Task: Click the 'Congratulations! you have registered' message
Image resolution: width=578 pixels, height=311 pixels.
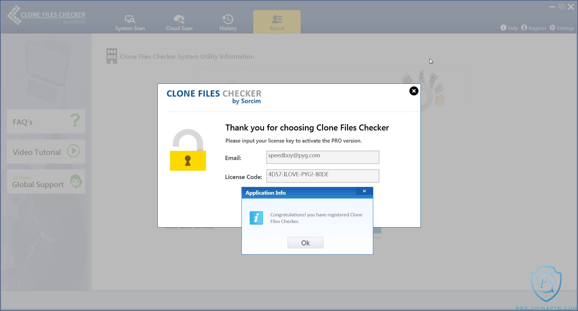Action: click(316, 218)
